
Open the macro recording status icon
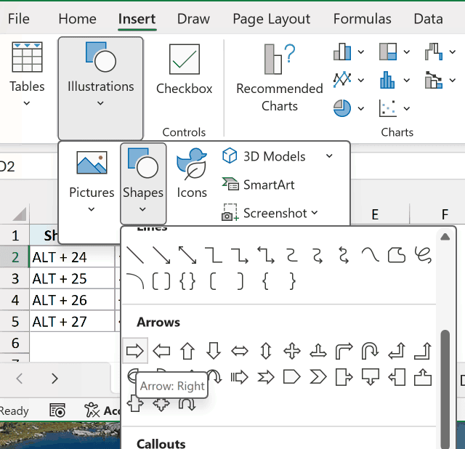[57, 410]
